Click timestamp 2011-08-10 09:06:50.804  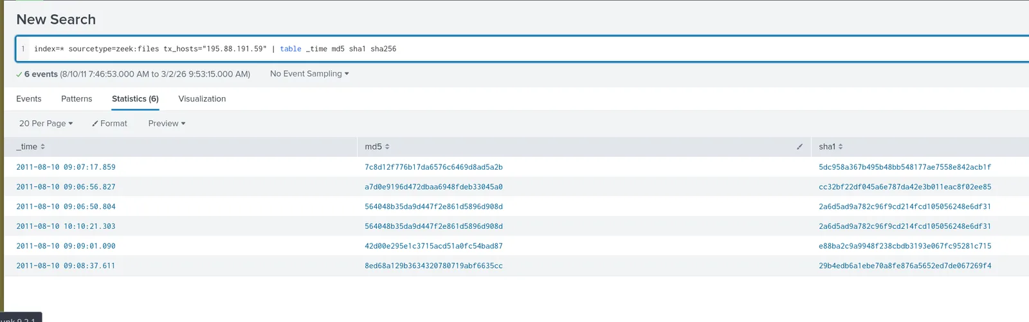[66, 207]
